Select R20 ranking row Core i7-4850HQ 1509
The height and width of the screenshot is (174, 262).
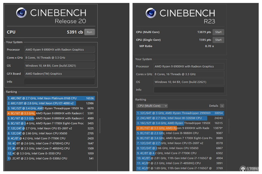coord(51,148)
